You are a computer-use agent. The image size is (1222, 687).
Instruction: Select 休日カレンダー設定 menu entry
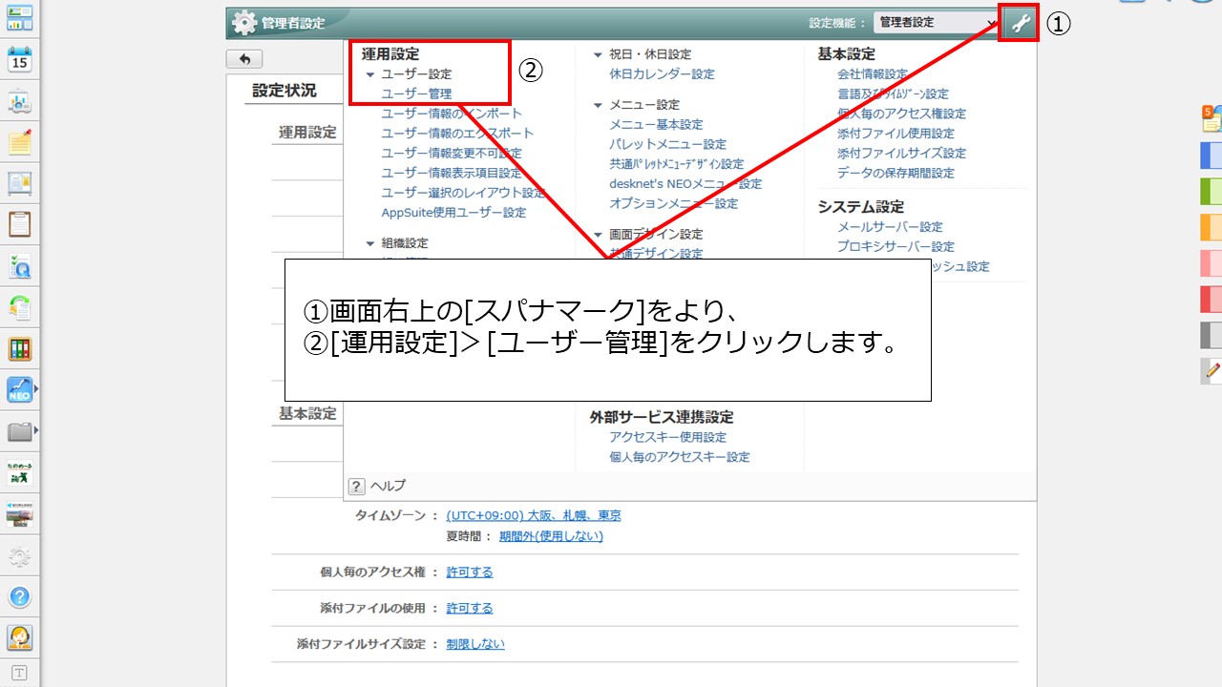coord(662,74)
